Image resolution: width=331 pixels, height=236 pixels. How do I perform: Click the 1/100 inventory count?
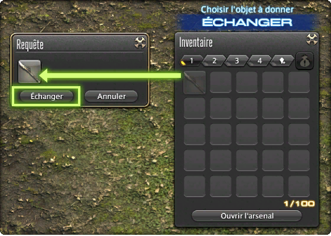pyautogui.click(x=299, y=204)
